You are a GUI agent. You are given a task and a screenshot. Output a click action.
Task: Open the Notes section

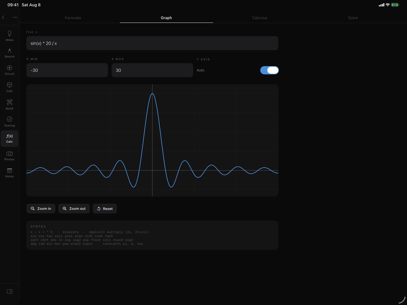(x=9, y=173)
